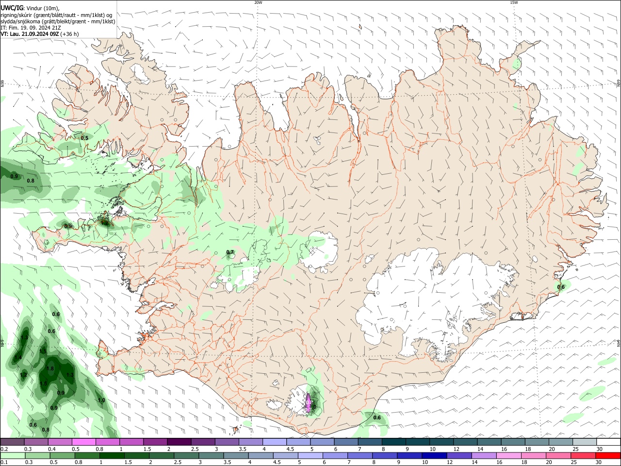
Task: Click the "0.5" value over the Westfjords
Action: pyautogui.click(x=84, y=138)
